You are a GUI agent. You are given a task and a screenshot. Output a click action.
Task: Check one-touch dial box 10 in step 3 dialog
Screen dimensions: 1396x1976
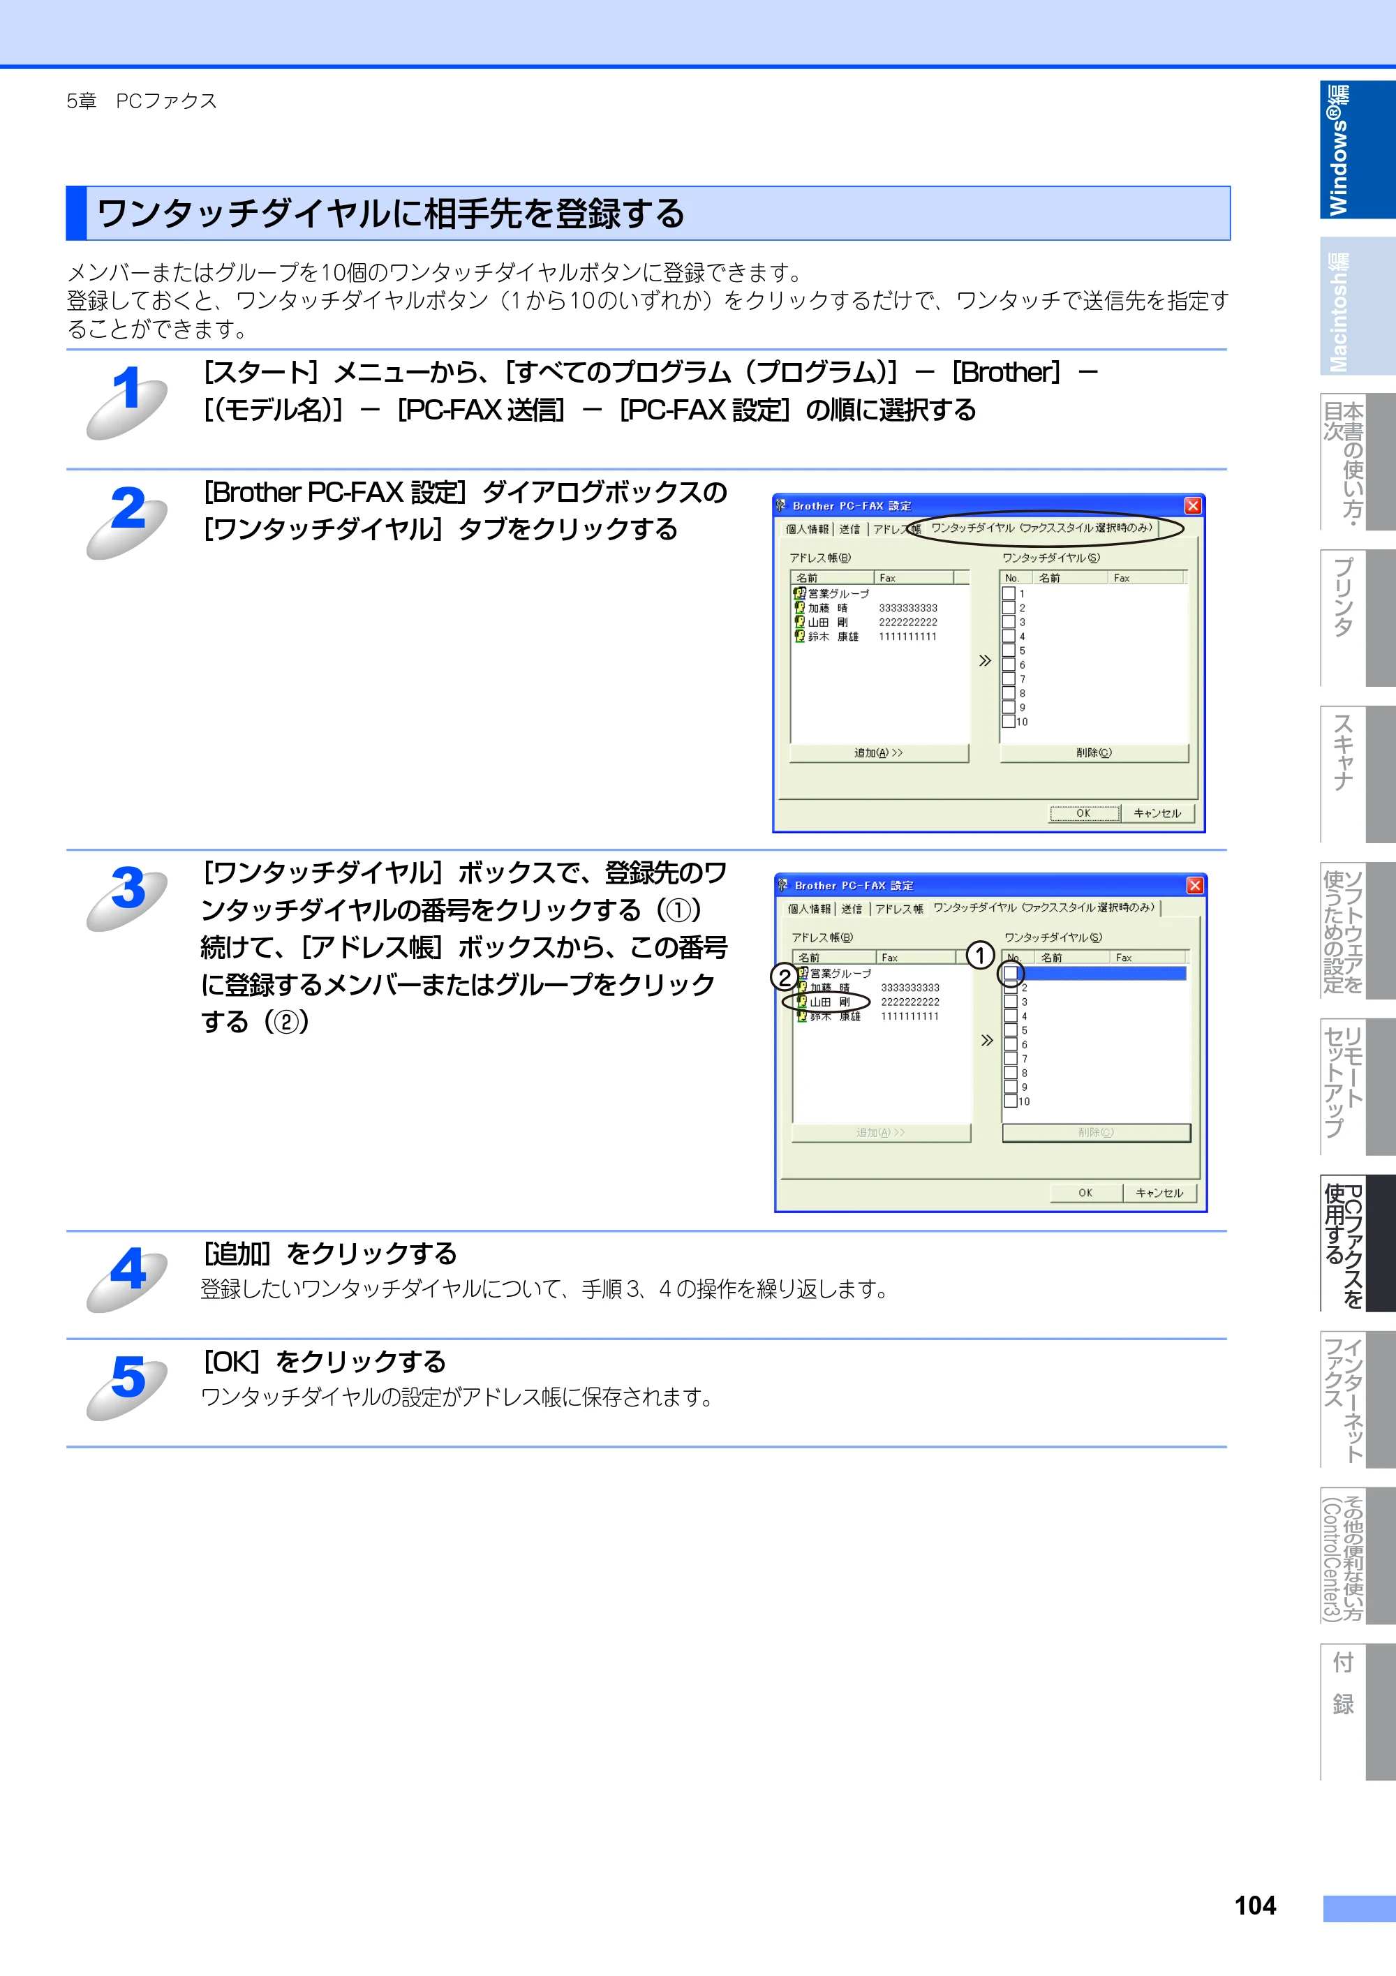1011,1101
